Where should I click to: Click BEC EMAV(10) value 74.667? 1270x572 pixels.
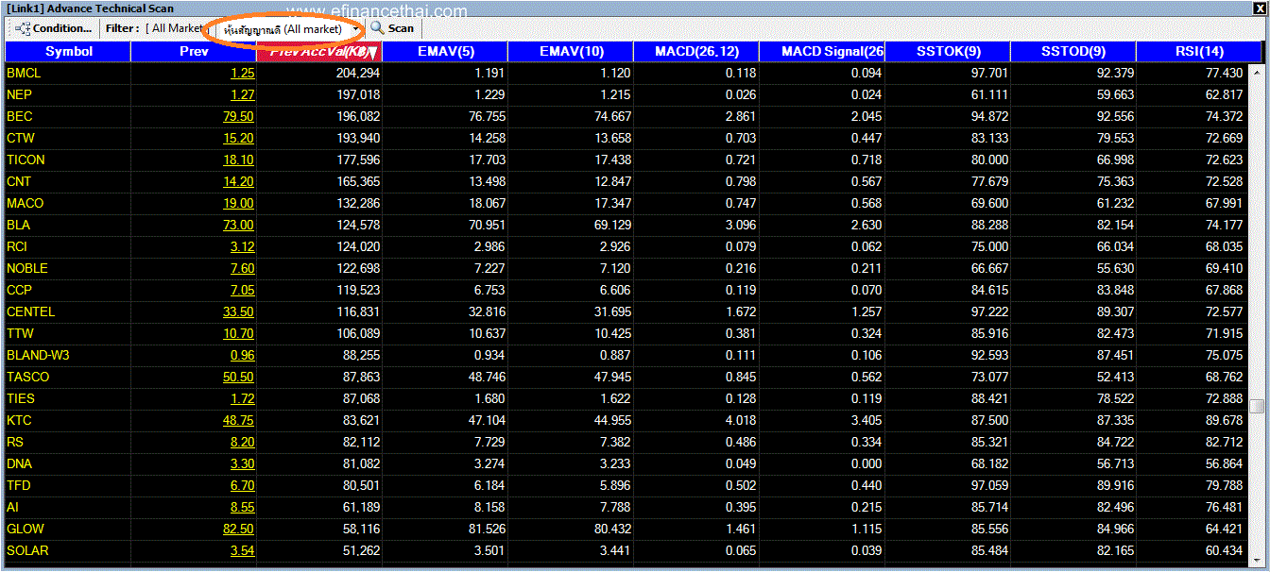[x=611, y=116]
